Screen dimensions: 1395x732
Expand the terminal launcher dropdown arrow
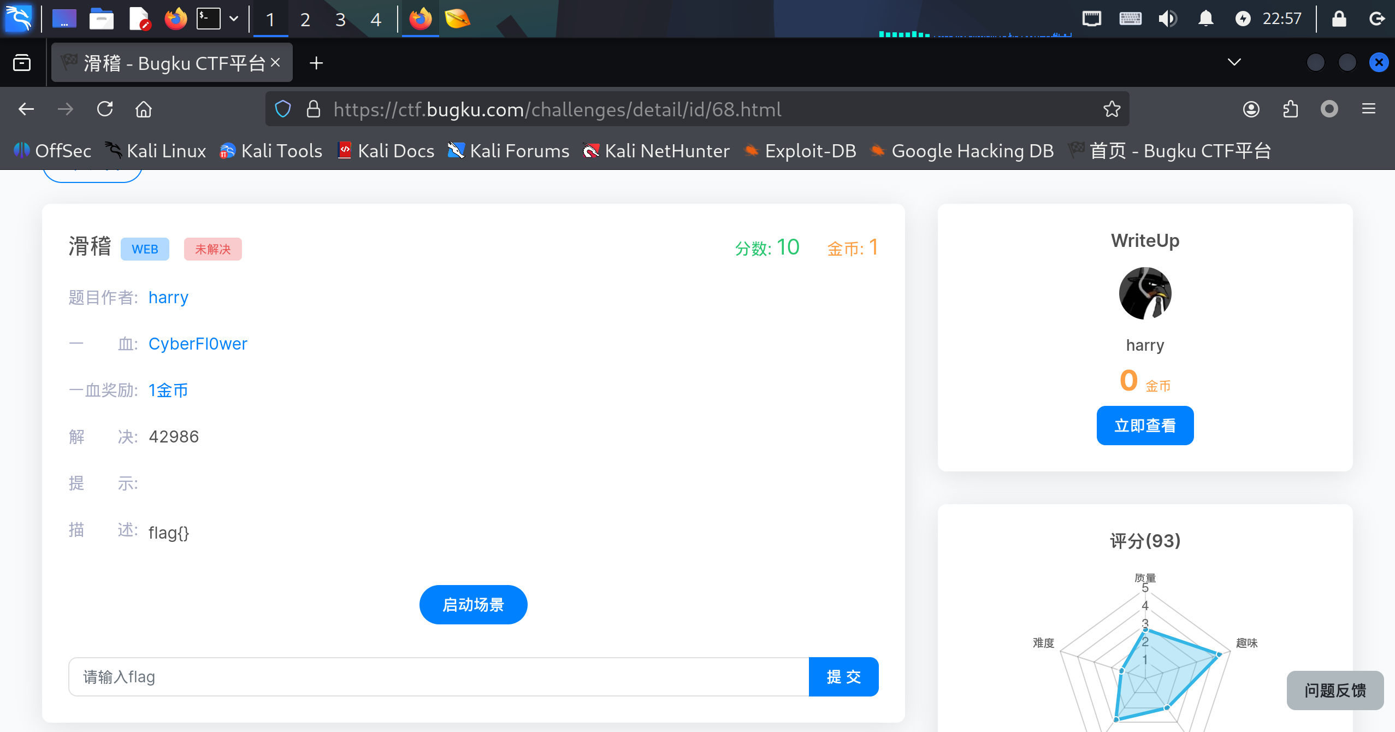[234, 19]
